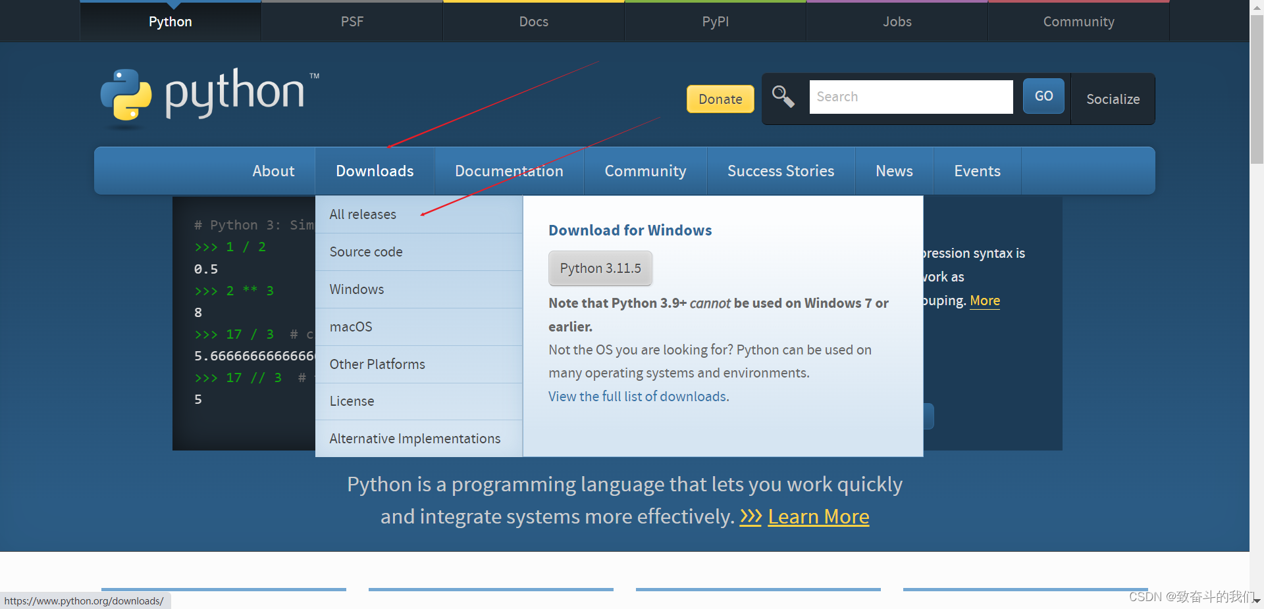Go to the PyPI top tab

pyautogui.click(x=716, y=22)
